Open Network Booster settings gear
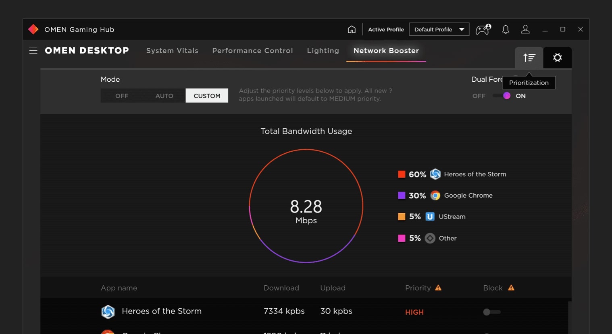This screenshot has width=612, height=334. click(x=557, y=58)
